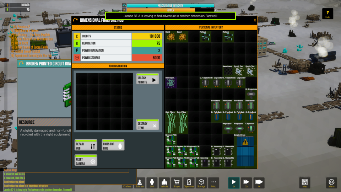
Task: Open the Shops cart icon
Action: (x=177, y=183)
